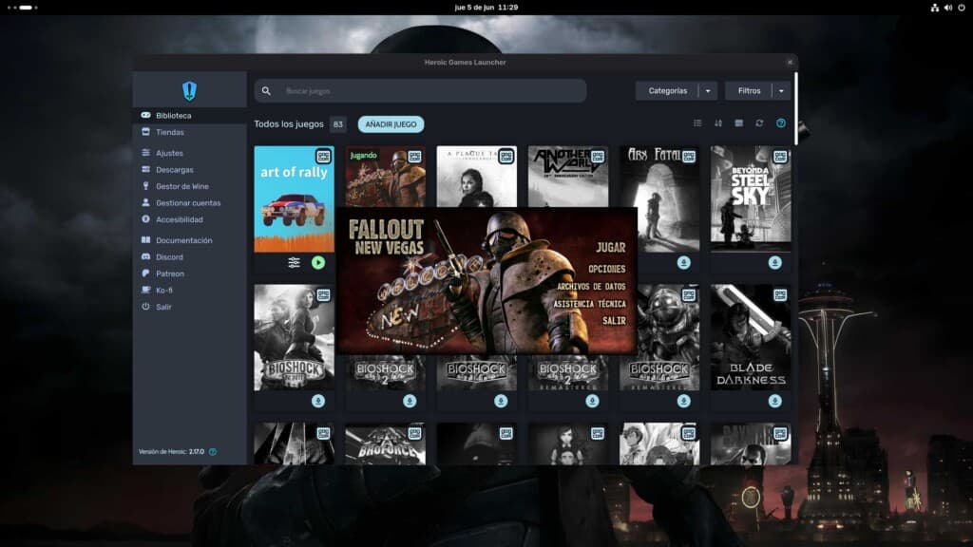Viewport: 973px width, 547px height.
Task: Open the volume icon in top bar
Action: 948,8
